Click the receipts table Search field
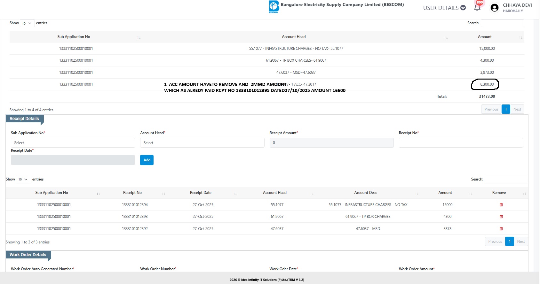 pos(506,180)
